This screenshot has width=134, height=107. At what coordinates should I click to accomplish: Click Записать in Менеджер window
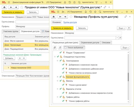click(x=82, y=28)
